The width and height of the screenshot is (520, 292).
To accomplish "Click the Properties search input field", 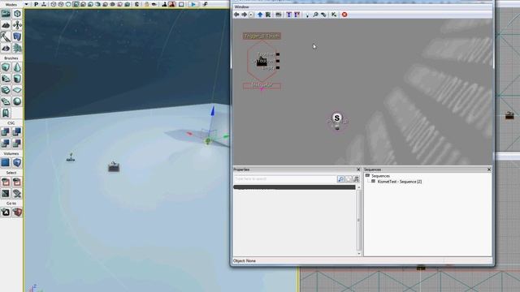I will (284, 178).
